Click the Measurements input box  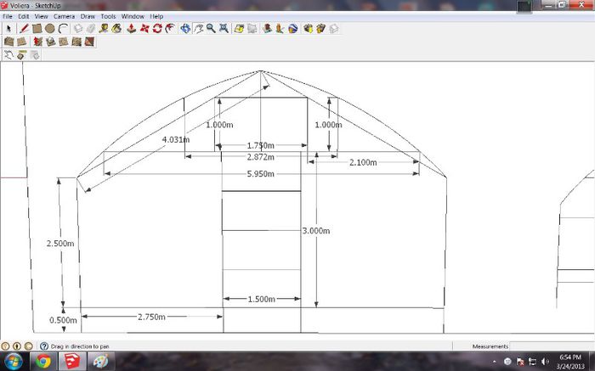[552, 346]
